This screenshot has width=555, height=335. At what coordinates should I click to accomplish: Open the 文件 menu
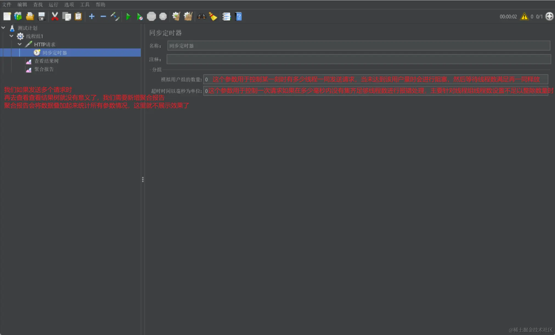[7, 5]
